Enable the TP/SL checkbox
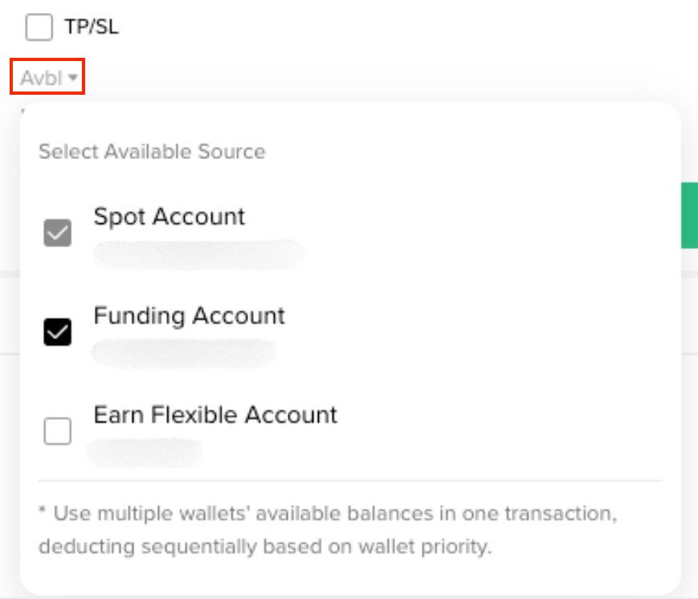This screenshot has width=698, height=599. click(x=39, y=27)
